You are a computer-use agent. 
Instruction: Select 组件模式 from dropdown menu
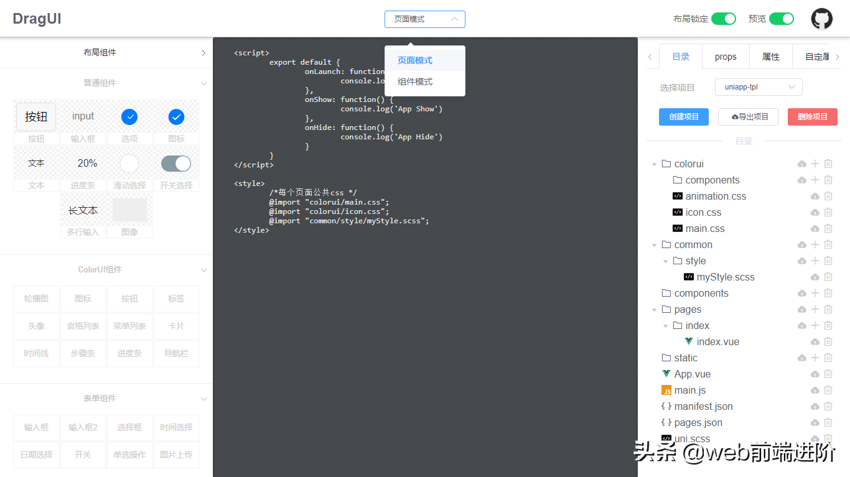tap(425, 81)
